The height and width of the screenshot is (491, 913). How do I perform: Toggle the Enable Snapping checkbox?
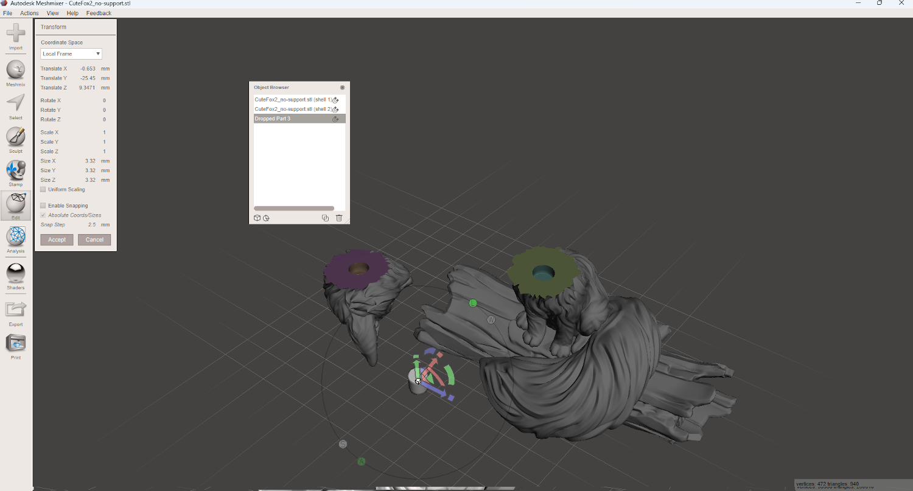pyautogui.click(x=43, y=206)
